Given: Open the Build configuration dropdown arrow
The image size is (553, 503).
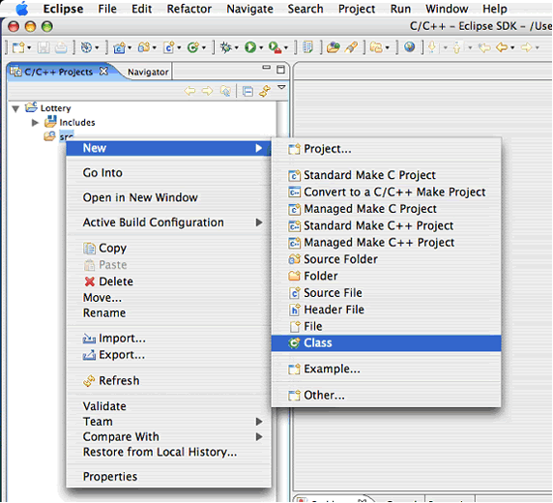Looking at the screenshot, I should [97, 47].
